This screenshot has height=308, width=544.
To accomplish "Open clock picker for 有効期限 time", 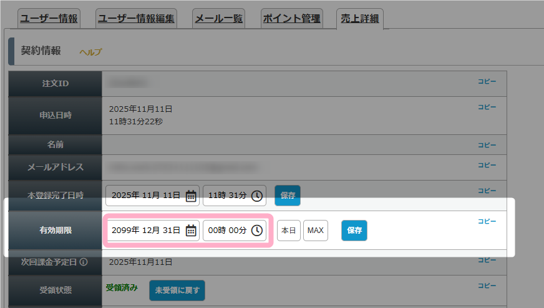I will click(x=257, y=231).
